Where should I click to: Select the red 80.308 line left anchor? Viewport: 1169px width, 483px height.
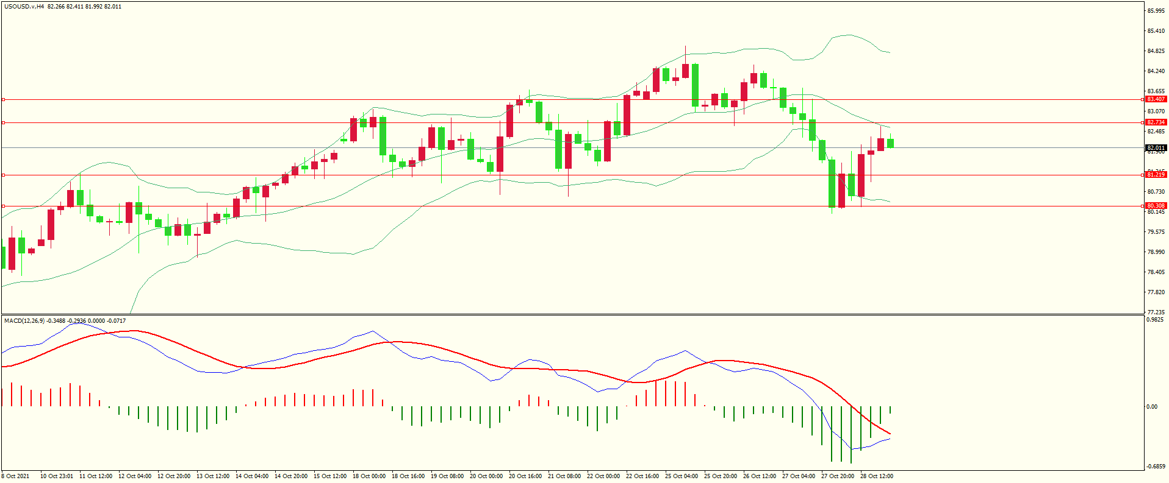click(3, 206)
